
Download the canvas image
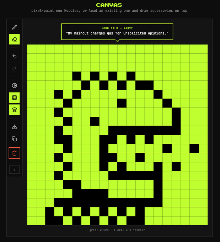pyautogui.click(x=14, y=127)
